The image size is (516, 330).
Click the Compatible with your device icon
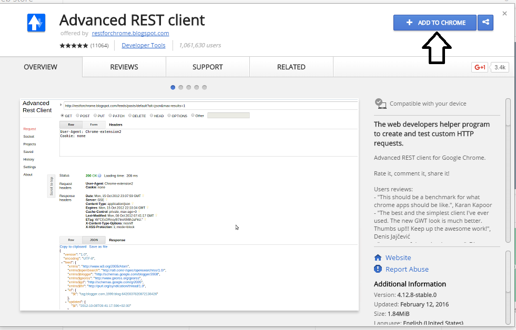pyautogui.click(x=380, y=104)
